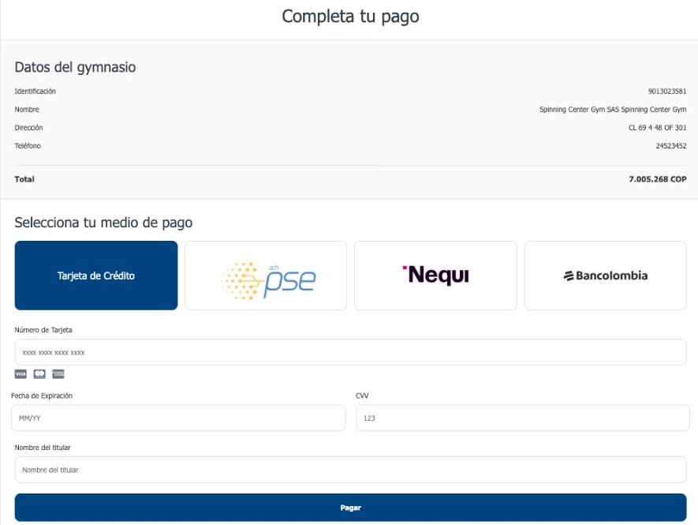Image resolution: width=698 pixels, height=525 pixels.
Task: Click the MM/YY expiration date field
Action: (179, 418)
